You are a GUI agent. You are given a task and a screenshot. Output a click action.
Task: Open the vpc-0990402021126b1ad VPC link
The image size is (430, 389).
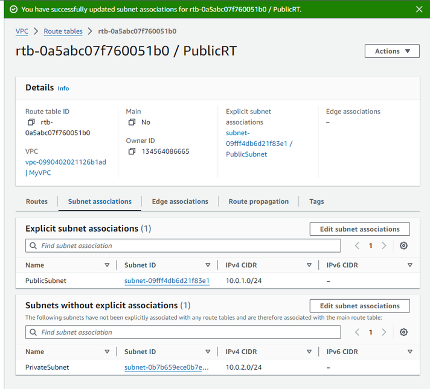click(65, 162)
